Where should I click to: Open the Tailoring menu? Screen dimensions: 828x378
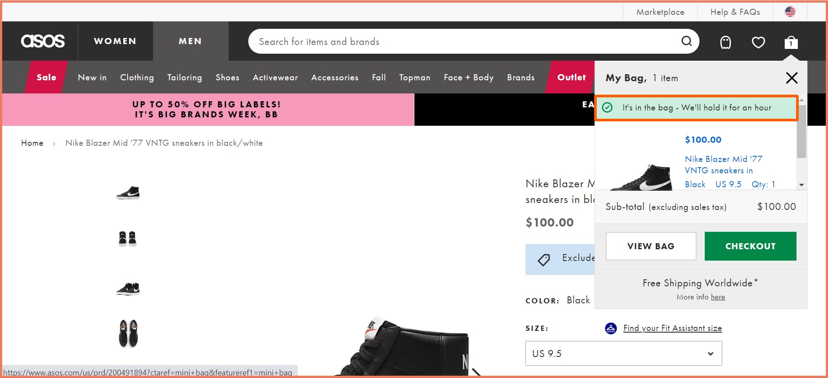tap(184, 77)
